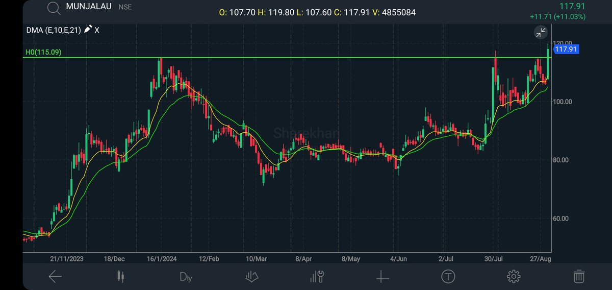Click the MUNJALAU symbol name

point(90,7)
